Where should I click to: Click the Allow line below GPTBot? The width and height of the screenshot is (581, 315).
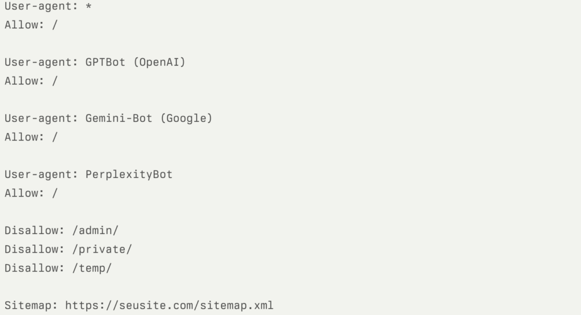[x=31, y=81]
